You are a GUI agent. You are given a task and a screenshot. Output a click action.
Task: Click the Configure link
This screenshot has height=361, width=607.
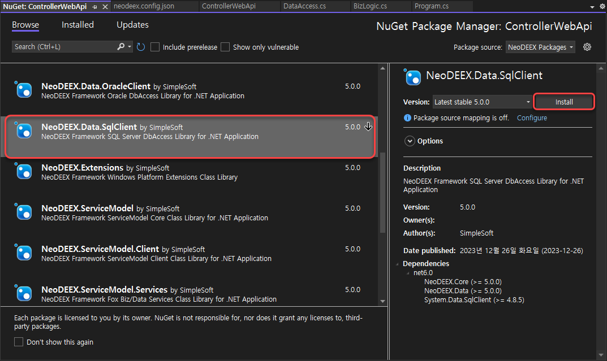(x=532, y=118)
